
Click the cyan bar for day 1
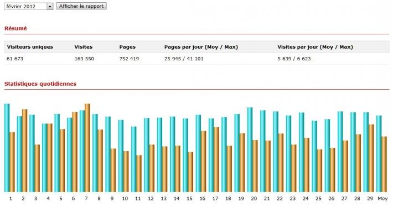click(7, 148)
